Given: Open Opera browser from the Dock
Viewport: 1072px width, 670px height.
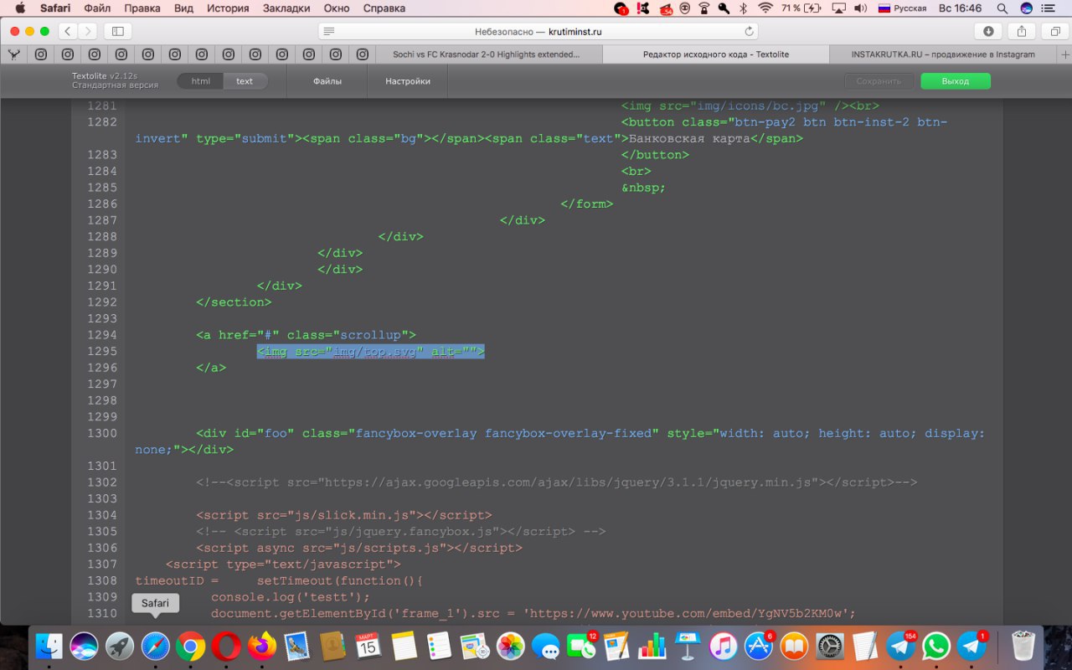Looking at the screenshot, I should 226,646.
